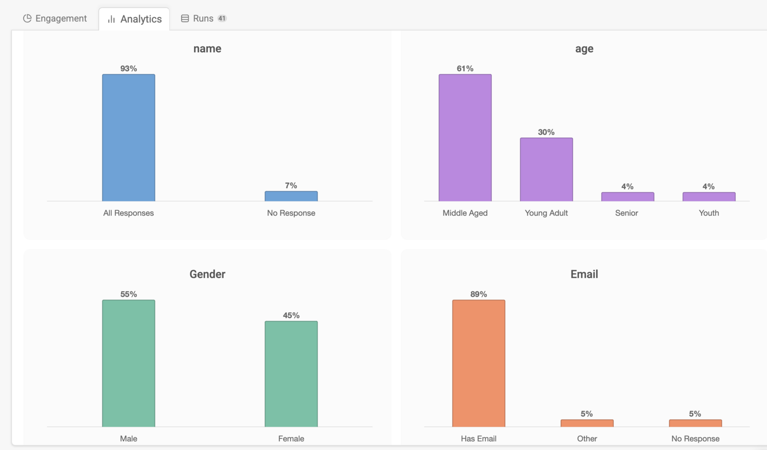Click the 'name' chart title
The height and width of the screenshot is (450, 767).
[207, 48]
